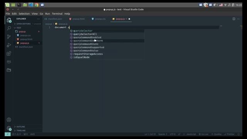Image resolution: width=247 pixels, height=139 pixels.
Task: Click the Explorer more actions ellipsis
Action: (x=39, y=19)
